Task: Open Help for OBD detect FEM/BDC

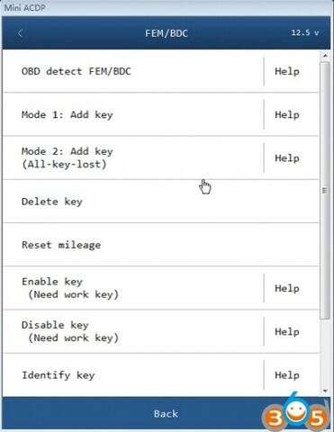Action: [x=287, y=71]
